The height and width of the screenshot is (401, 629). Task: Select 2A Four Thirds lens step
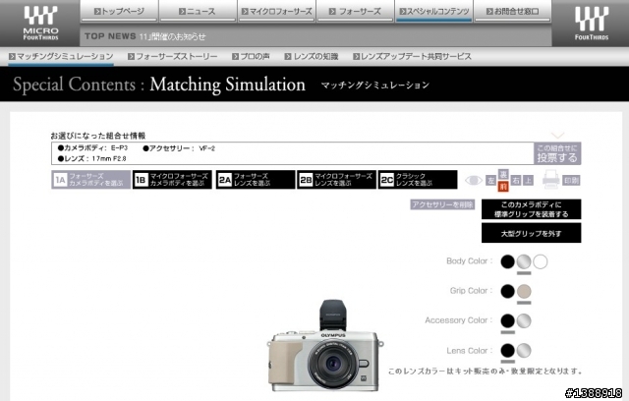tap(256, 180)
